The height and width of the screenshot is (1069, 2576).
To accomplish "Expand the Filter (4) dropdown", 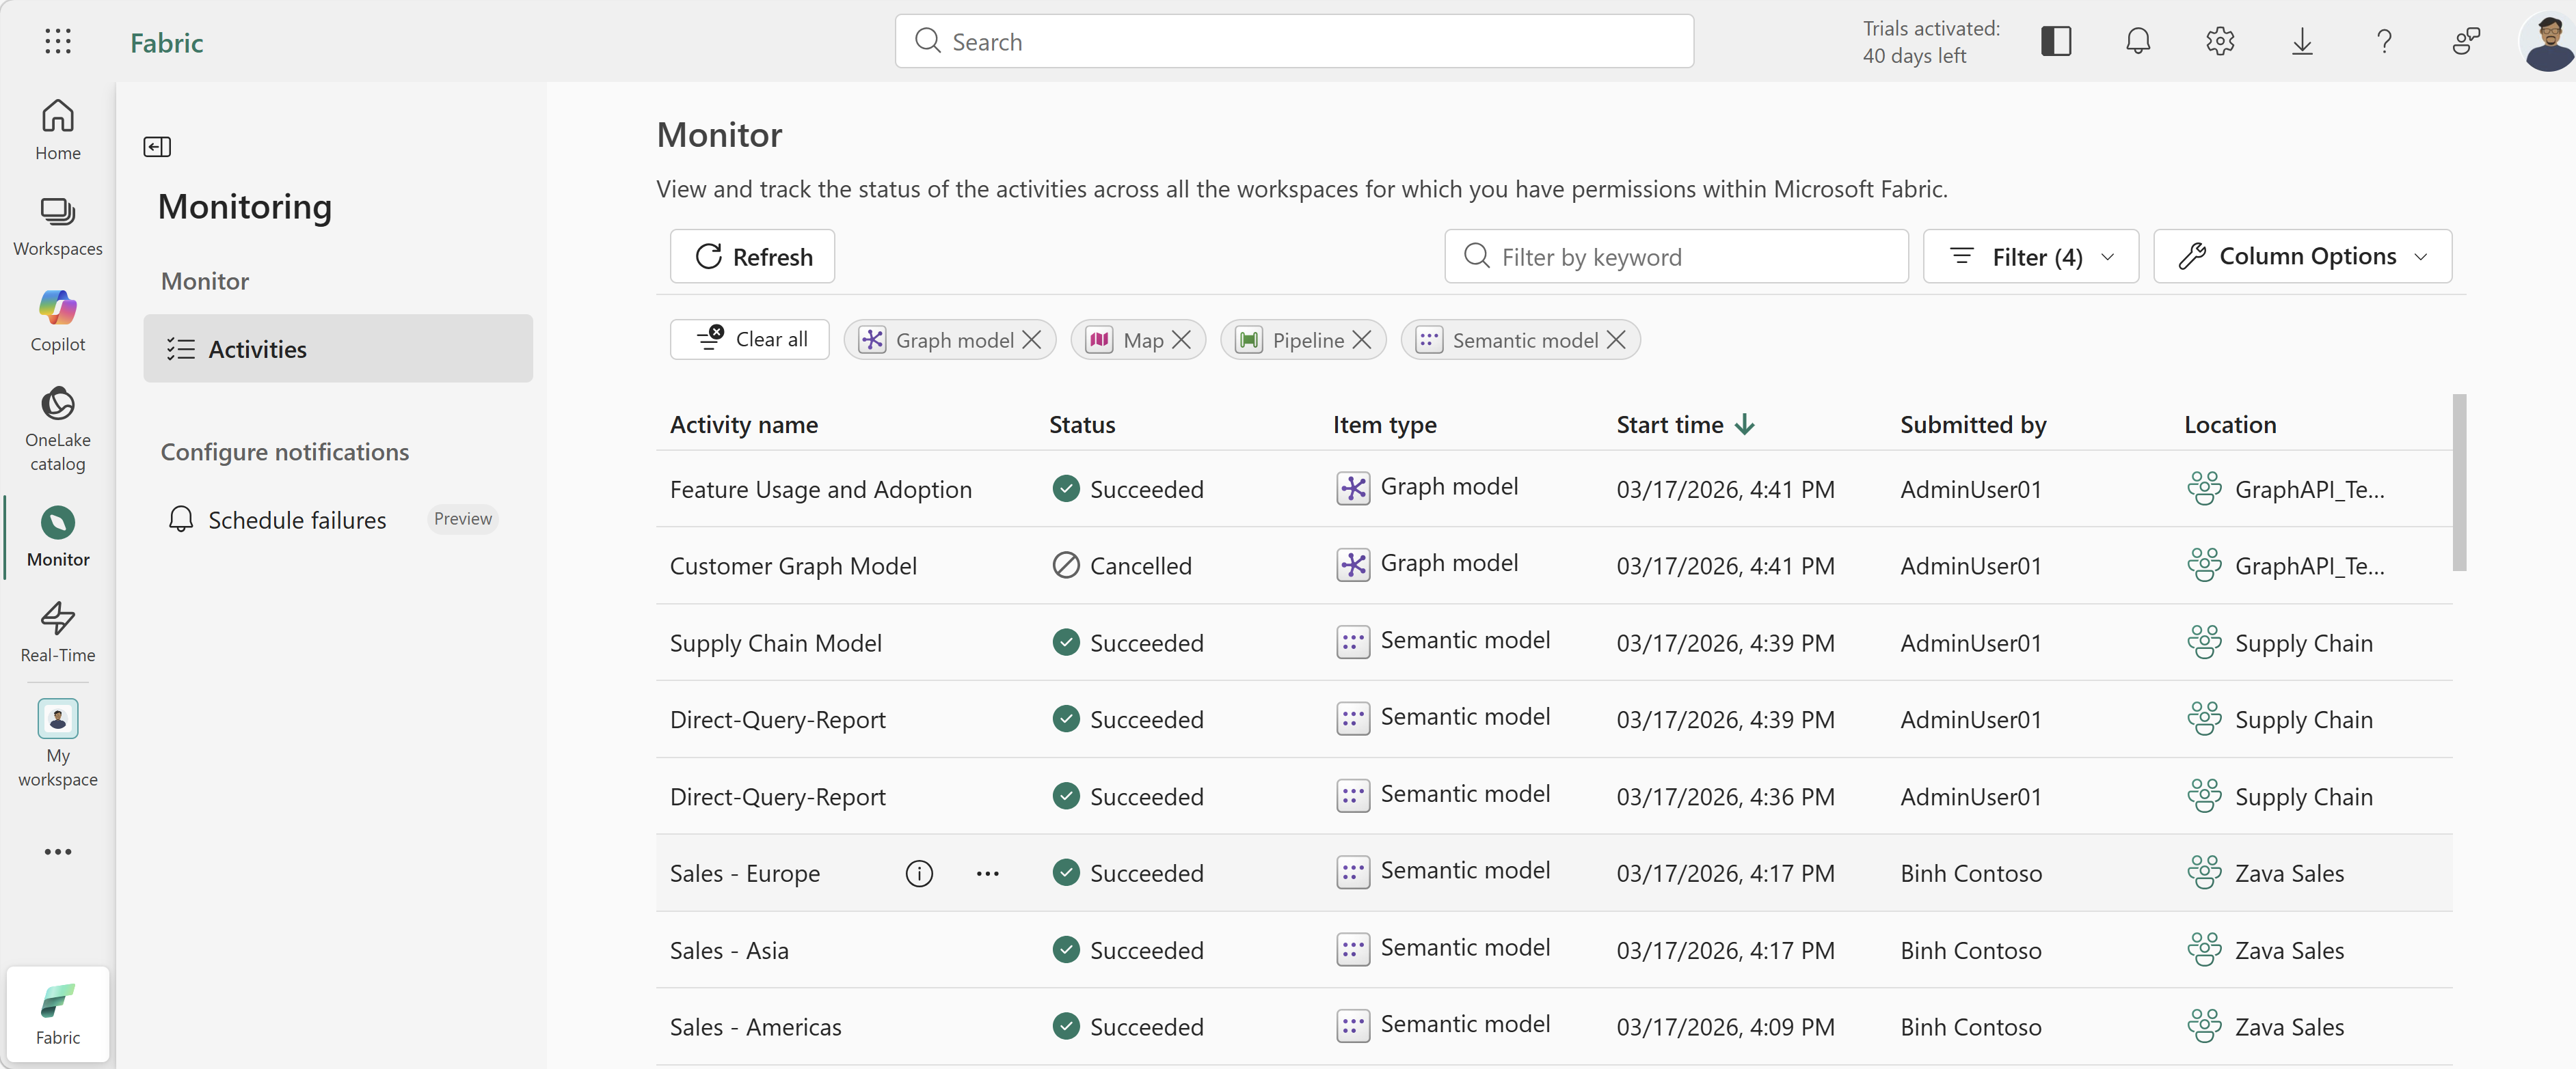I will tap(2030, 257).
